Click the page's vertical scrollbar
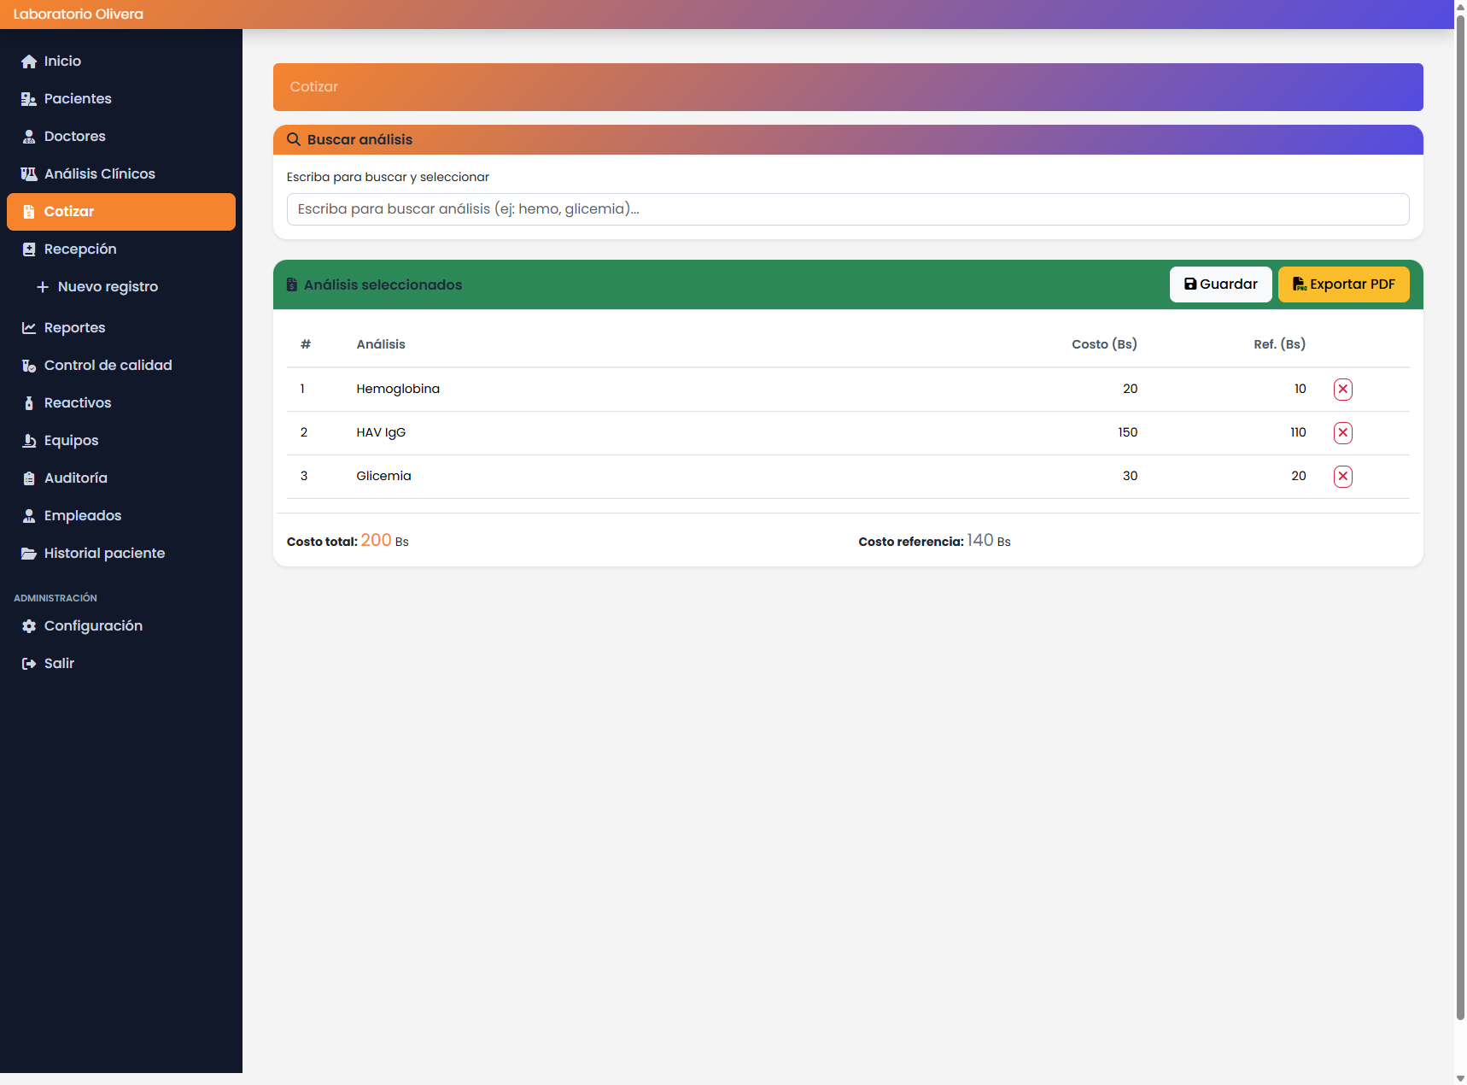Screen dimensions: 1467x1085 pyautogui.click(x=1459, y=513)
